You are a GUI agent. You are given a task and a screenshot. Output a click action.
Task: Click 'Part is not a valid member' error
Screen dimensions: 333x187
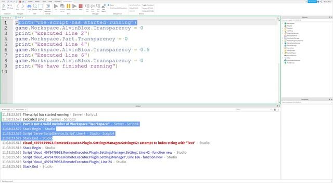pyautogui.click(x=66, y=124)
